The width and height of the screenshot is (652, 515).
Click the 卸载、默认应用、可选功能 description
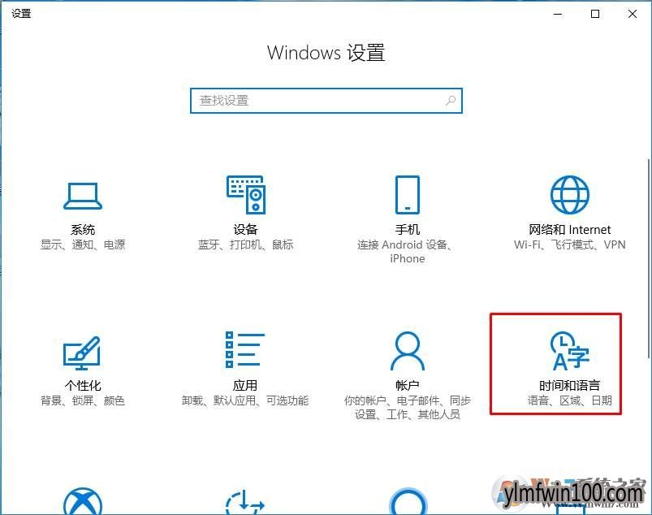point(245,400)
